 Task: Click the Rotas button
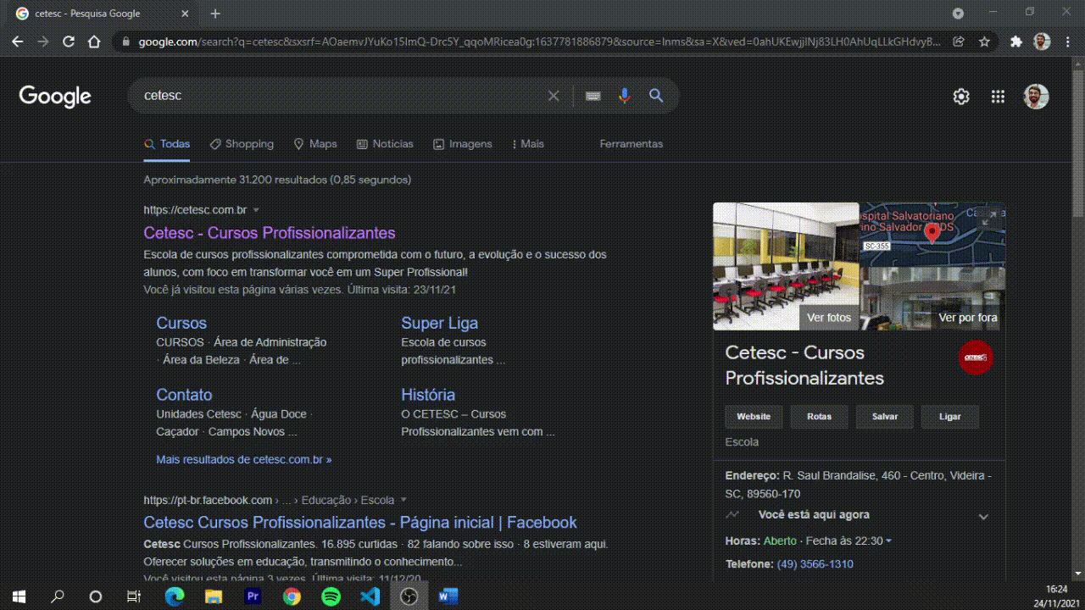point(820,417)
